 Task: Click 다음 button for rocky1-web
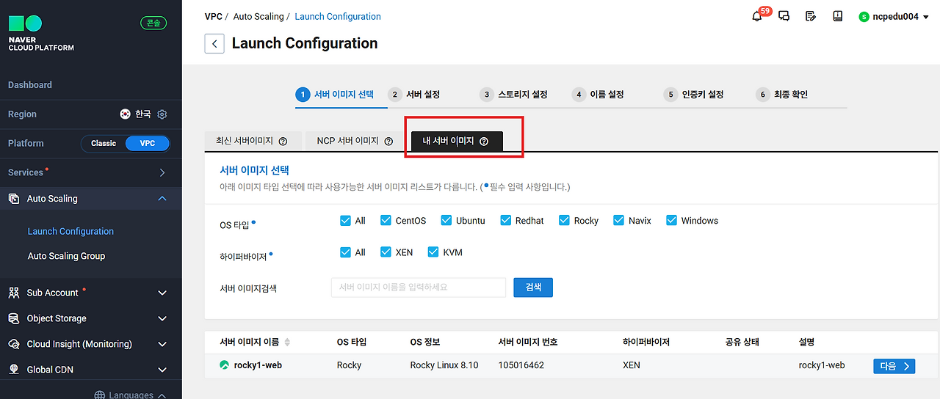tap(894, 365)
